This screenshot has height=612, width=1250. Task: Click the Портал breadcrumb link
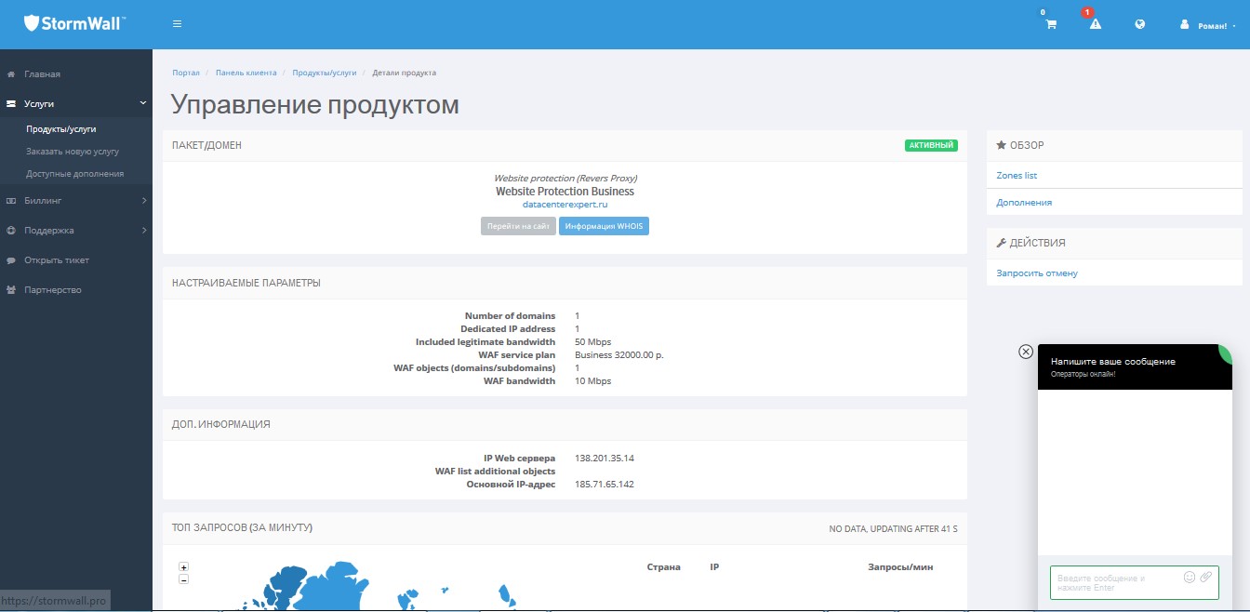pyautogui.click(x=186, y=73)
